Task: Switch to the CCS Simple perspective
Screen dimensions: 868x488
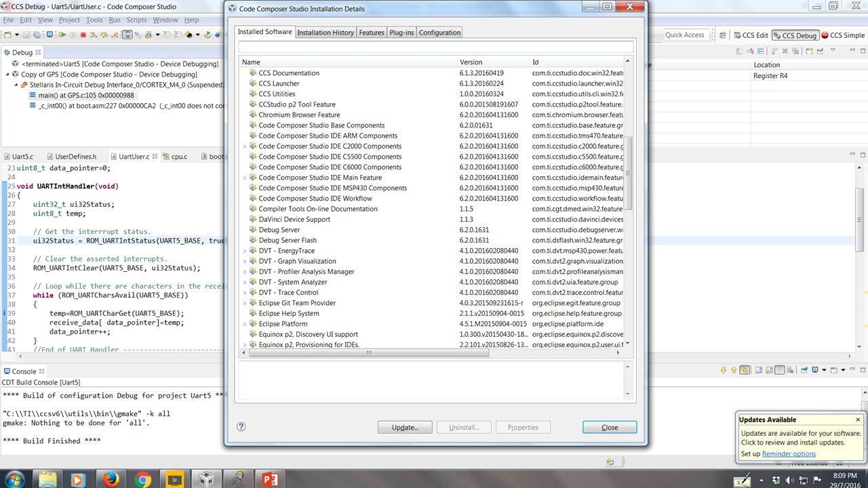Action: [x=843, y=35]
